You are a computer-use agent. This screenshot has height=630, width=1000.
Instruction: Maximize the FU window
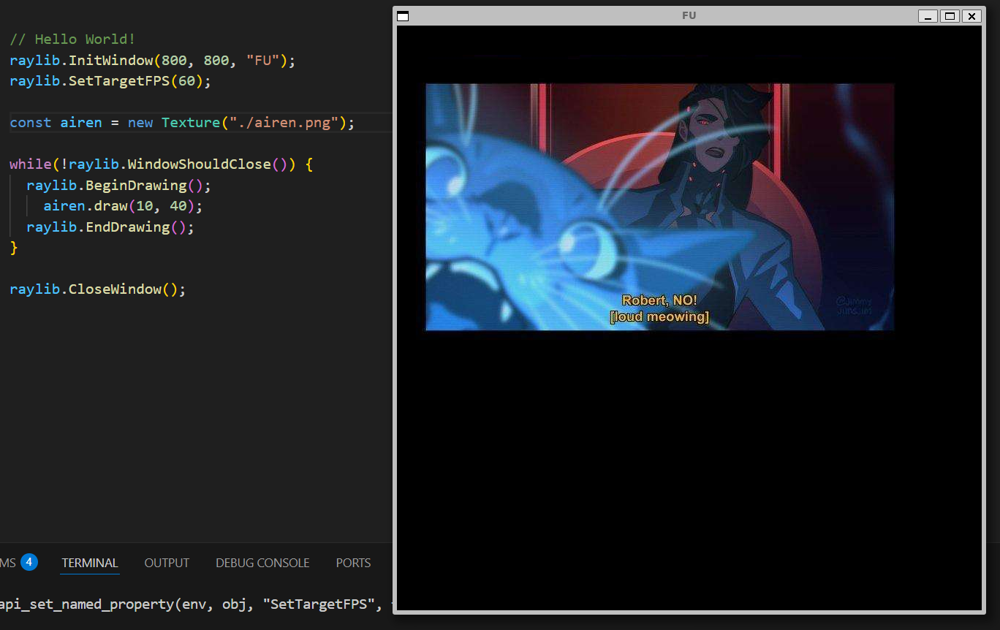[950, 16]
